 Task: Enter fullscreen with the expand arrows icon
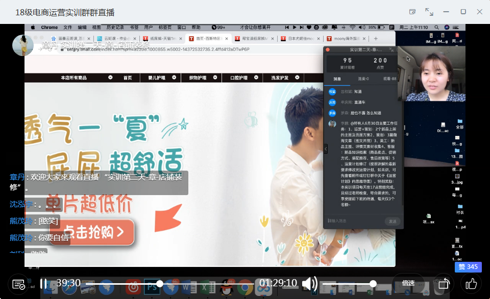click(429, 12)
